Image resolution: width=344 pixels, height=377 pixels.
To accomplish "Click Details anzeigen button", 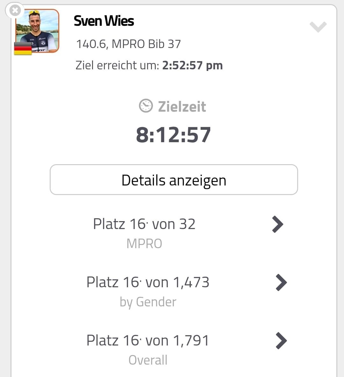I will coord(174,180).
